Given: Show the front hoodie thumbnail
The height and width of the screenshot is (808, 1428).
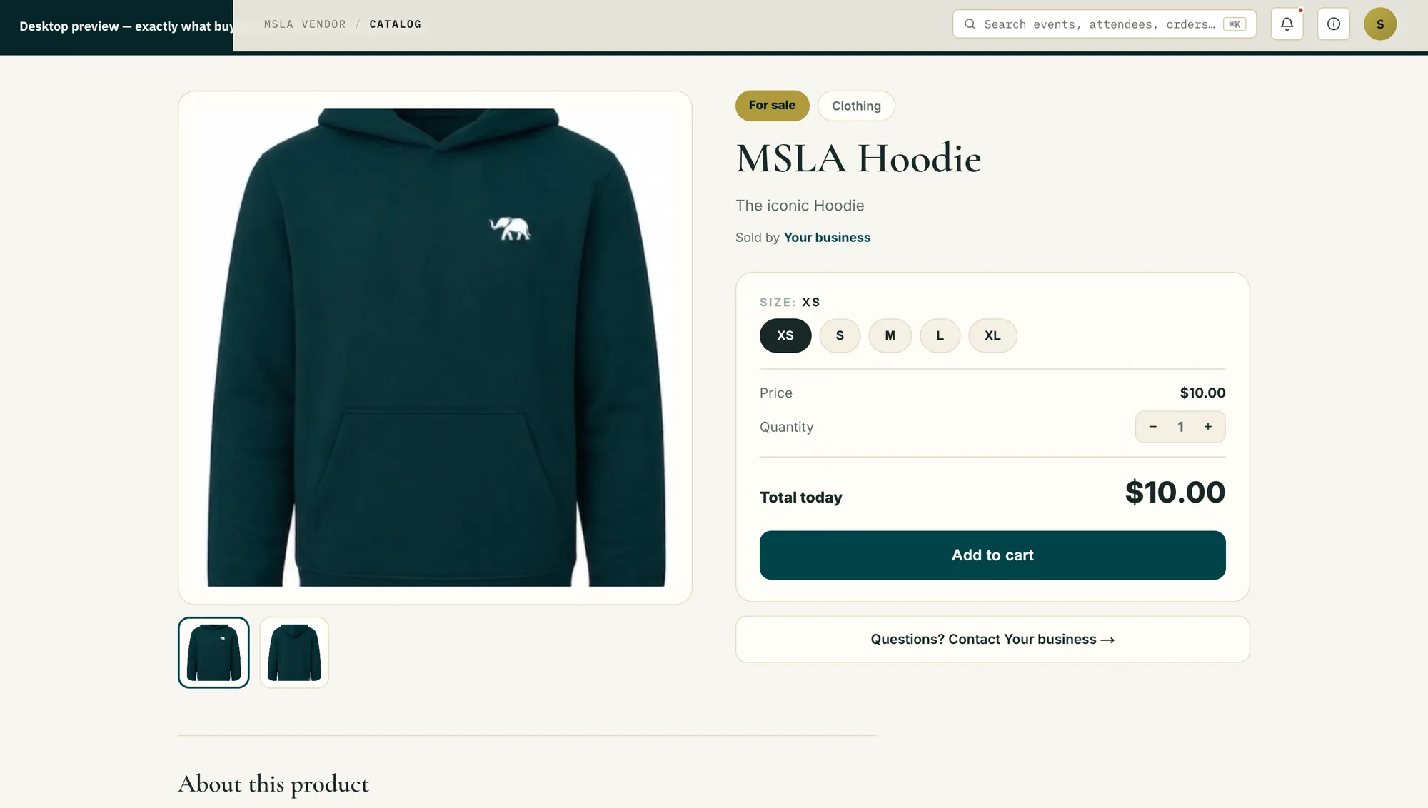Looking at the screenshot, I should 213,652.
